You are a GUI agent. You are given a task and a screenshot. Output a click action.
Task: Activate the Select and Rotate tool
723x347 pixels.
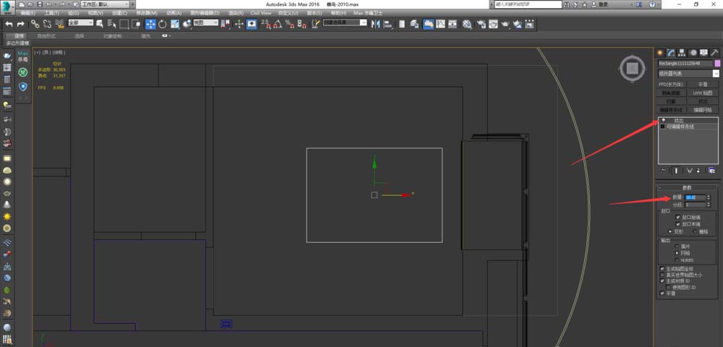[x=162, y=24]
